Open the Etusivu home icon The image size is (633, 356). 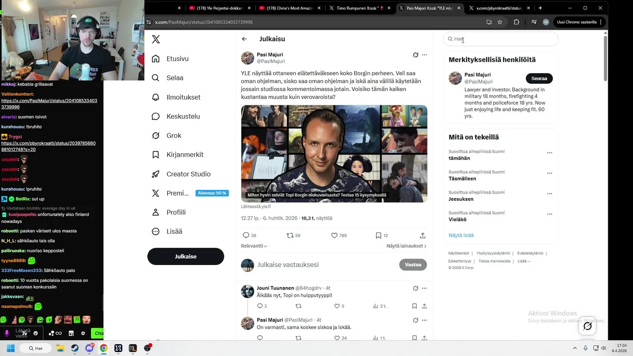tap(156, 58)
